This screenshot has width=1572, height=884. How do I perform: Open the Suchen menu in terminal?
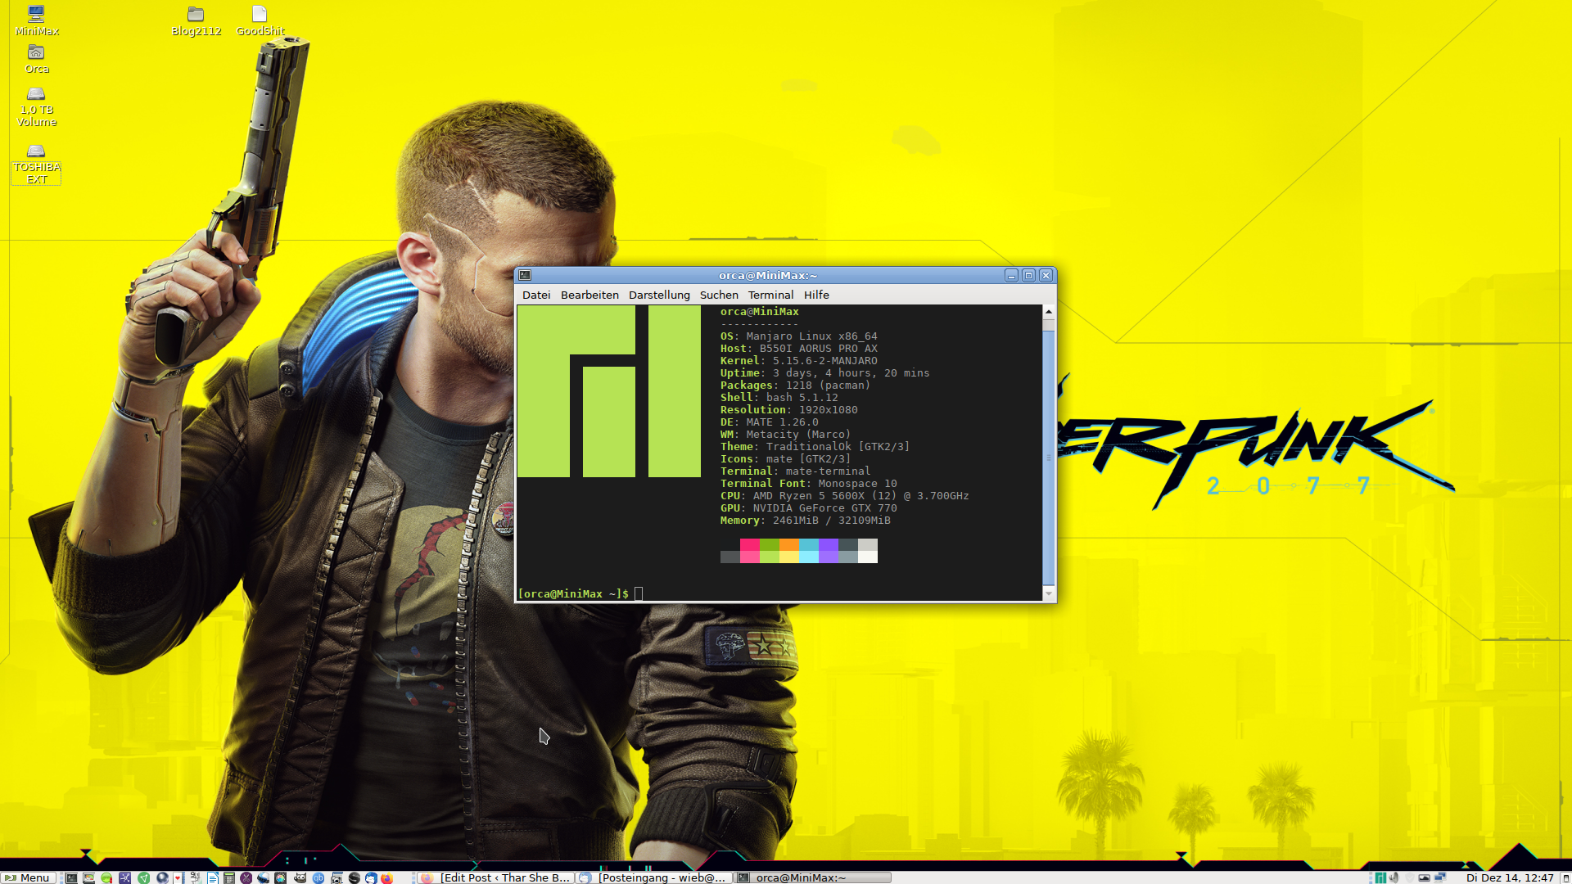click(719, 295)
